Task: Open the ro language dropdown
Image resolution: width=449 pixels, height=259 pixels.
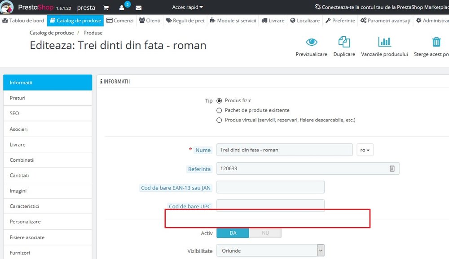Action: click(365, 150)
